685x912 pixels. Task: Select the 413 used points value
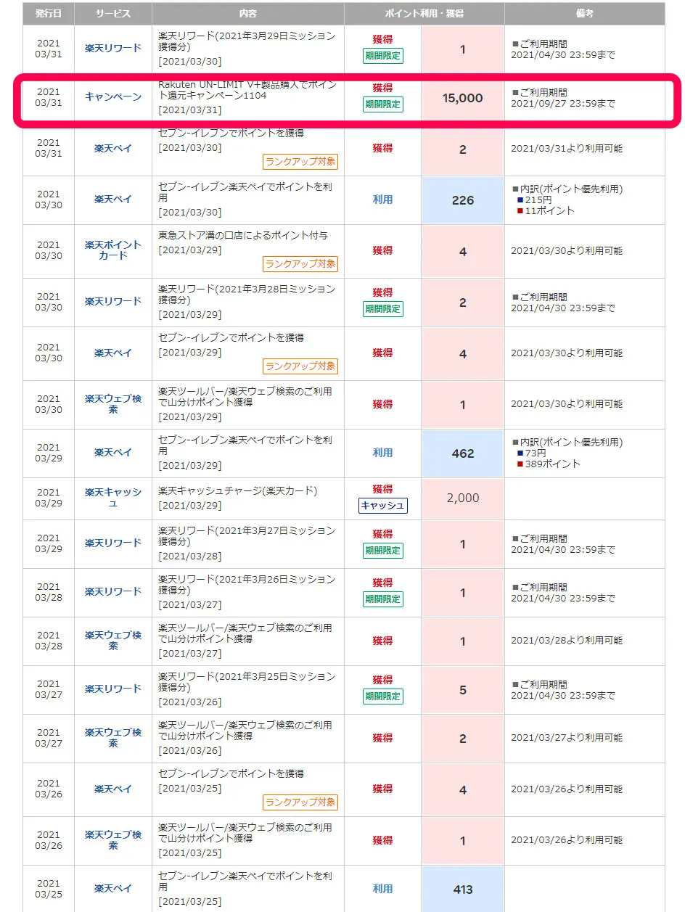tap(463, 890)
